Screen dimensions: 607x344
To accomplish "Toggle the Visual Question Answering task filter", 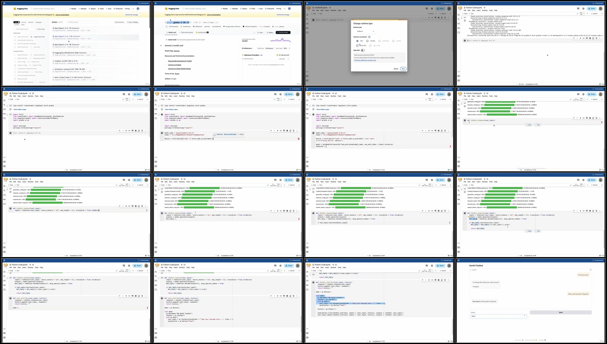I will coord(24,40).
